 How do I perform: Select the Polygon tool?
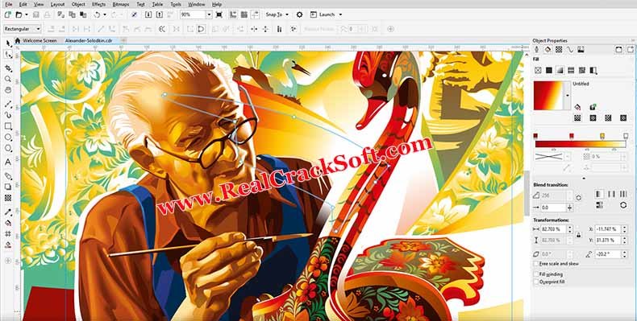[x=8, y=148]
